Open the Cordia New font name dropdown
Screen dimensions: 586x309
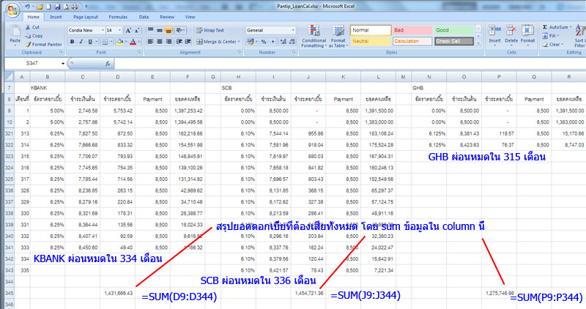(103, 30)
